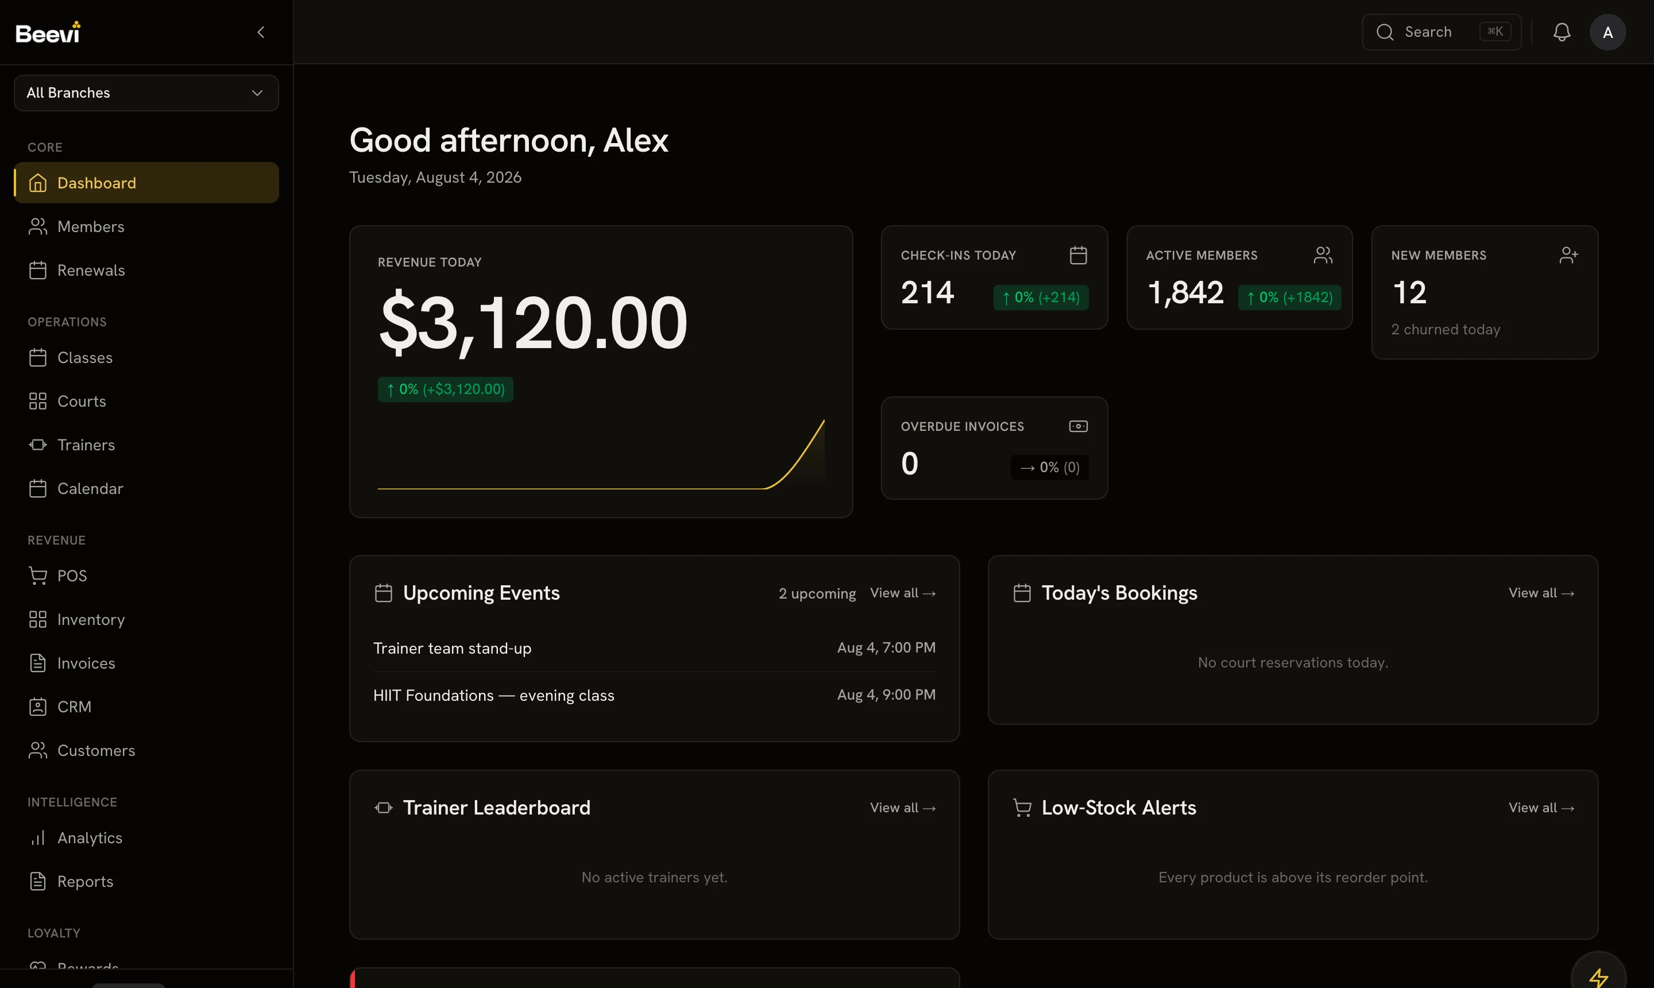Click the Active Members people icon
This screenshot has width=1654, height=988.
click(x=1323, y=255)
